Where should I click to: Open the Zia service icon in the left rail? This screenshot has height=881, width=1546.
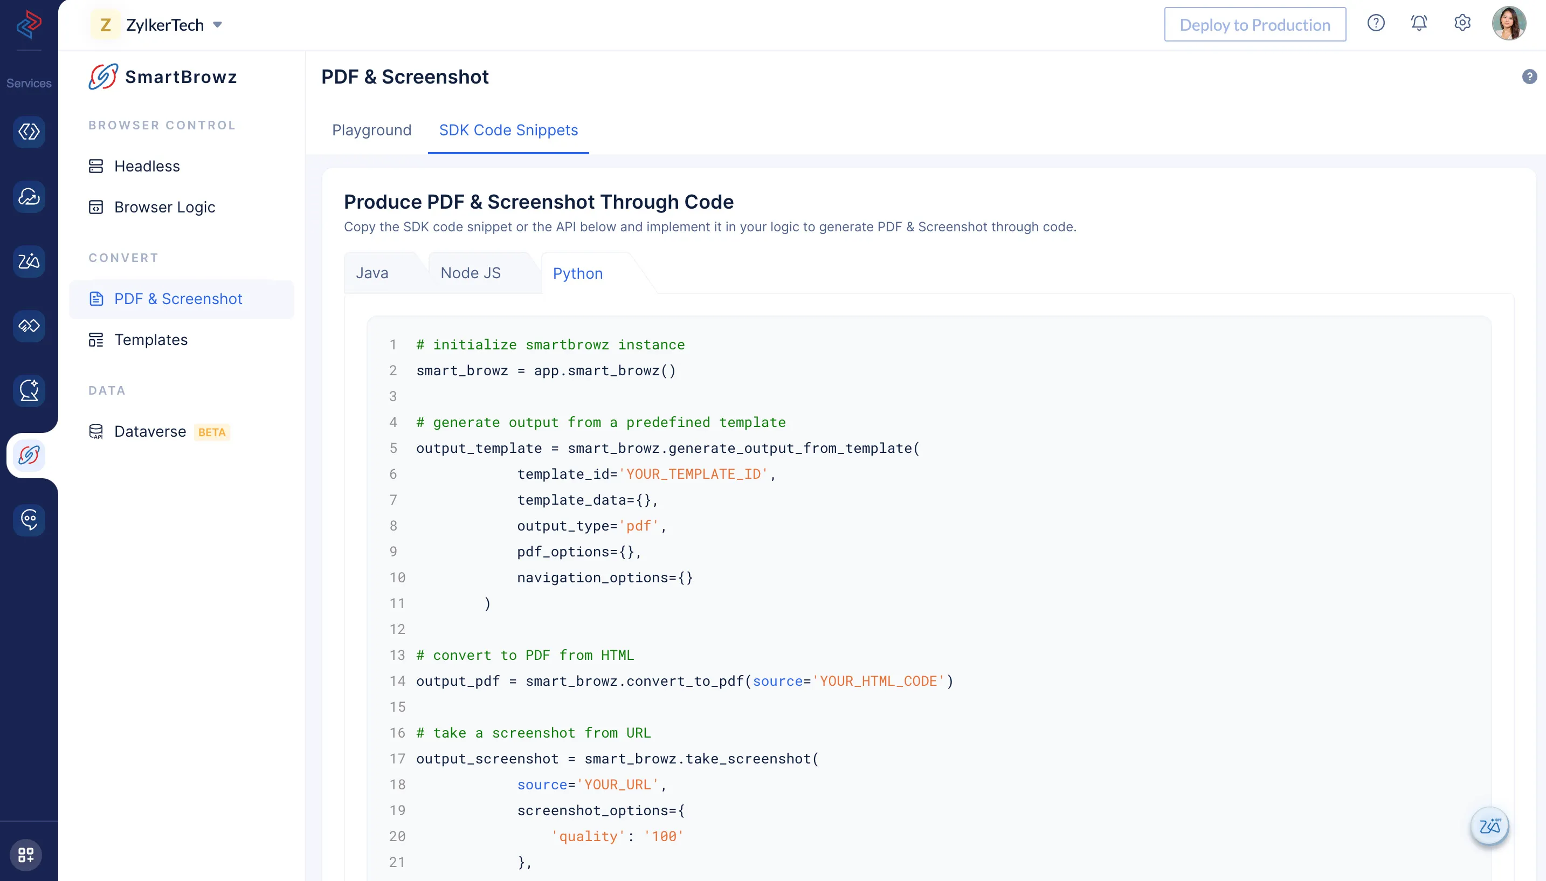pyautogui.click(x=29, y=261)
